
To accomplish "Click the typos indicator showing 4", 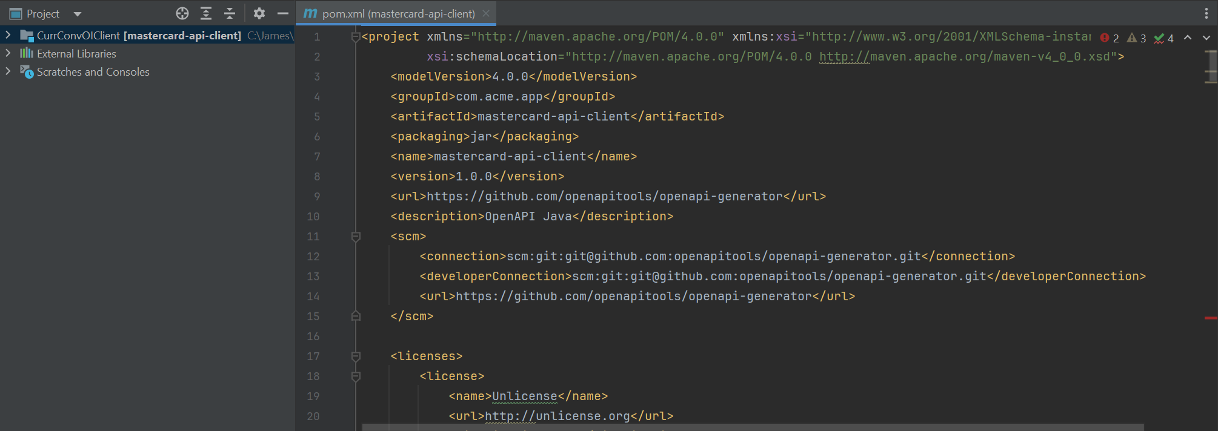I will [x=1163, y=38].
